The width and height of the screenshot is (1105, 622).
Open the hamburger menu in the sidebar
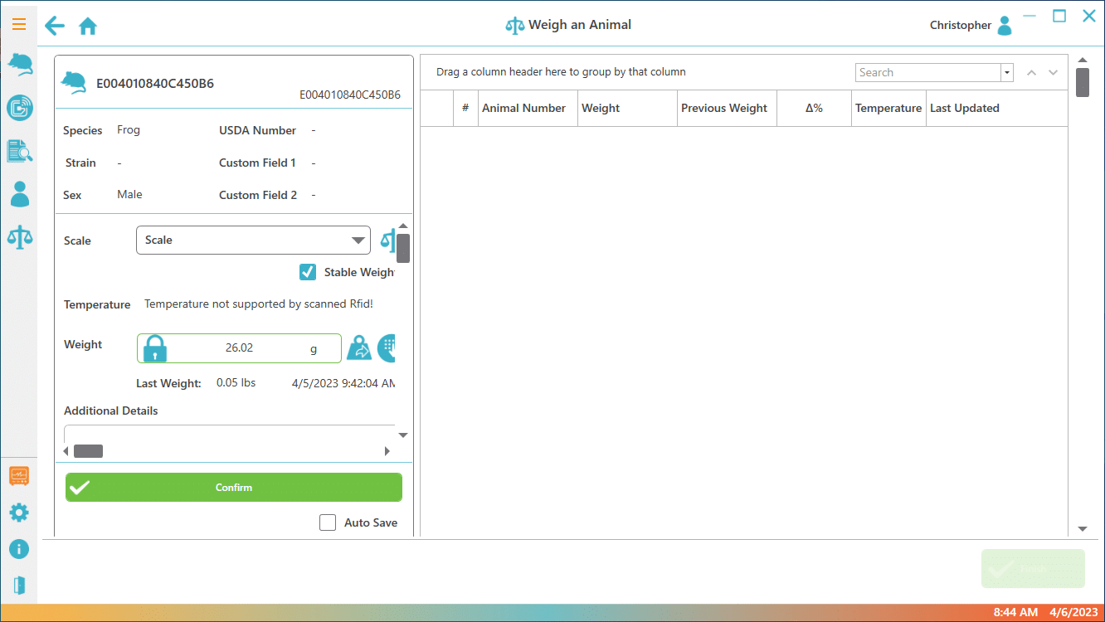point(19,24)
